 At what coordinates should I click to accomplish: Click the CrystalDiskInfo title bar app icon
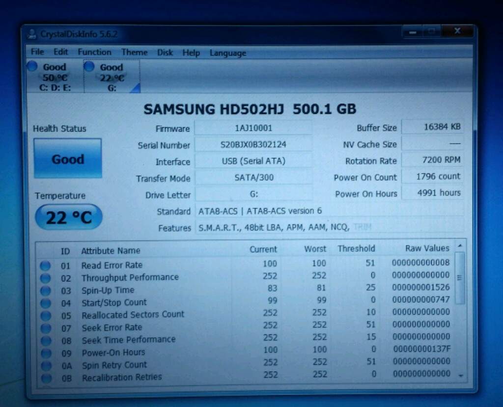(32, 34)
